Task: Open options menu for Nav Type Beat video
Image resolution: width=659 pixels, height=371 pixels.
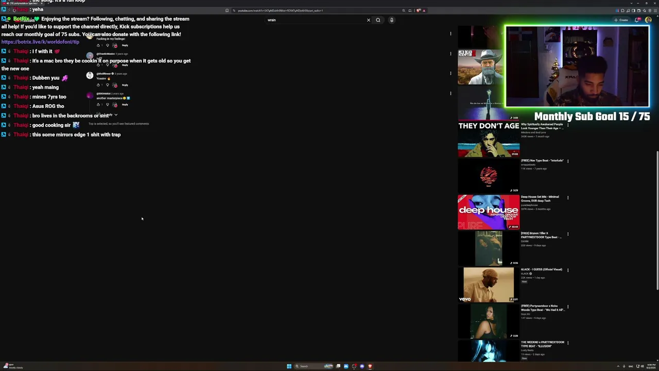Action: [568, 161]
